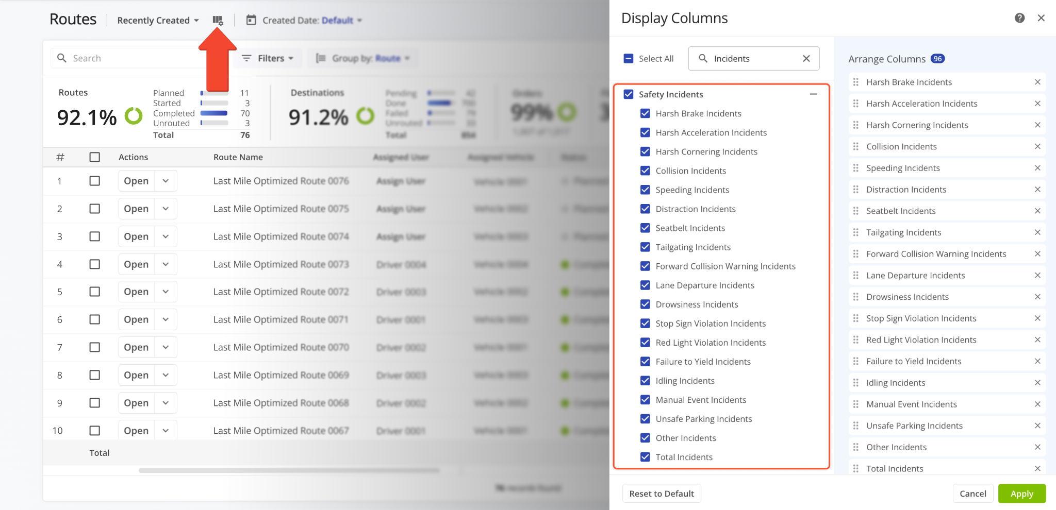
Task: Expand Open actions arrow for Route 0072
Action: [166, 292]
